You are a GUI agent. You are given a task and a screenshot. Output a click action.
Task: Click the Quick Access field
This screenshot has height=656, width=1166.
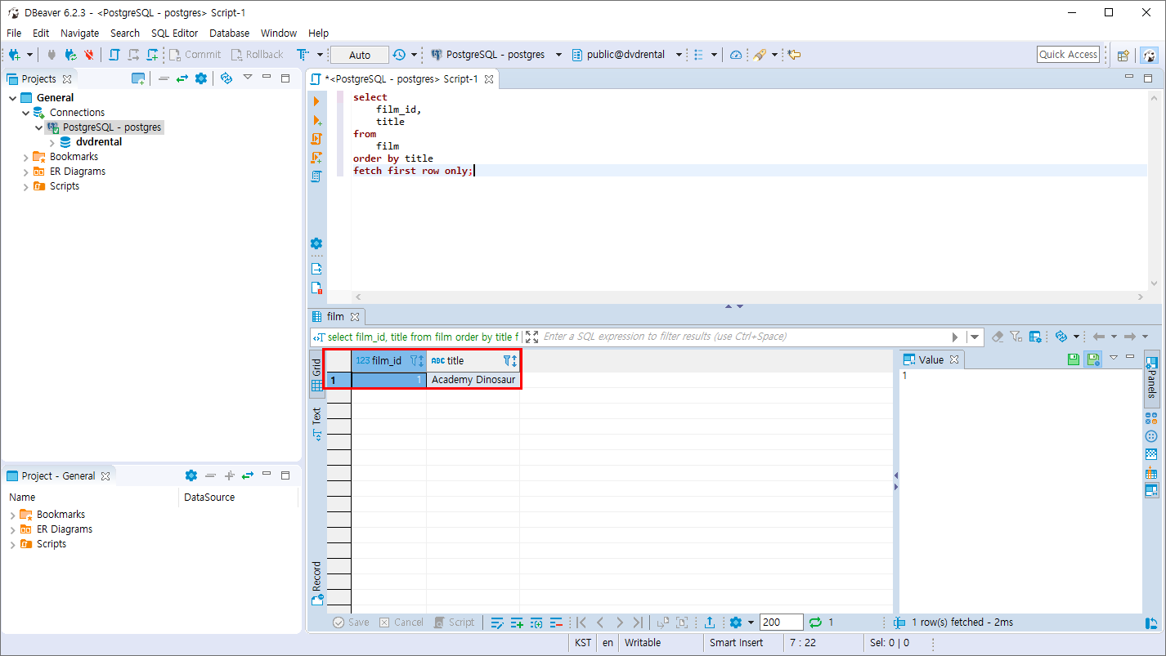tap(1069, 55)
